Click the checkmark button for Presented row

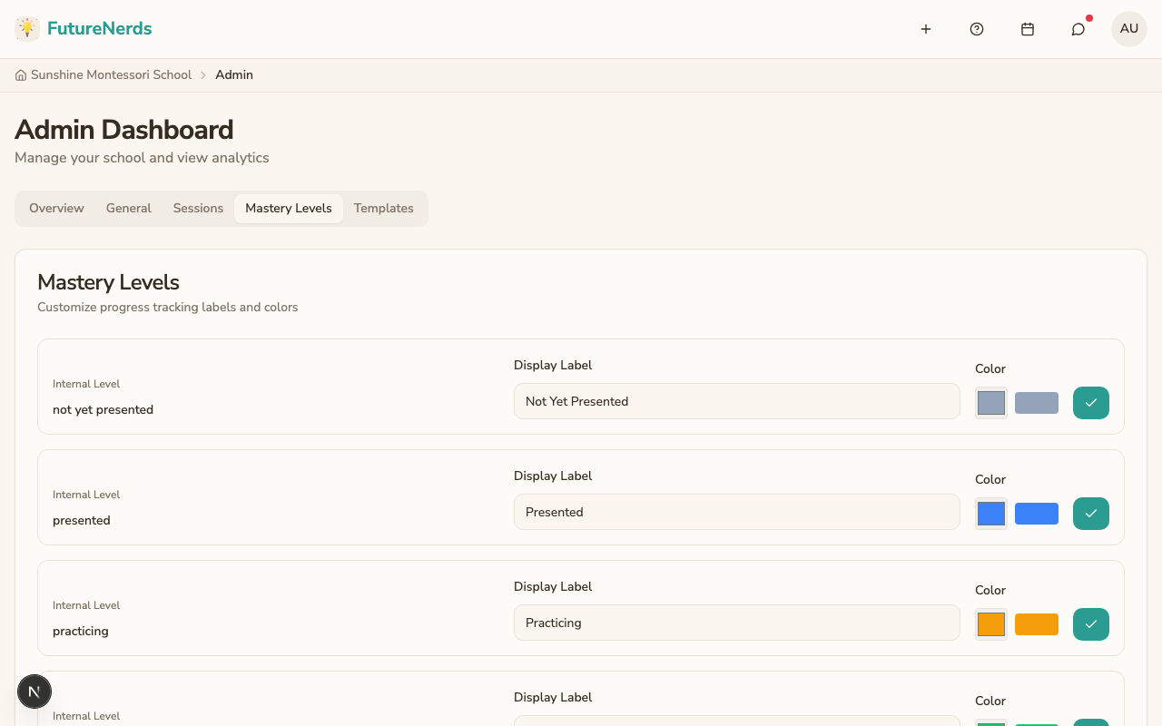pyautogui.click(x=1091, y=514)
